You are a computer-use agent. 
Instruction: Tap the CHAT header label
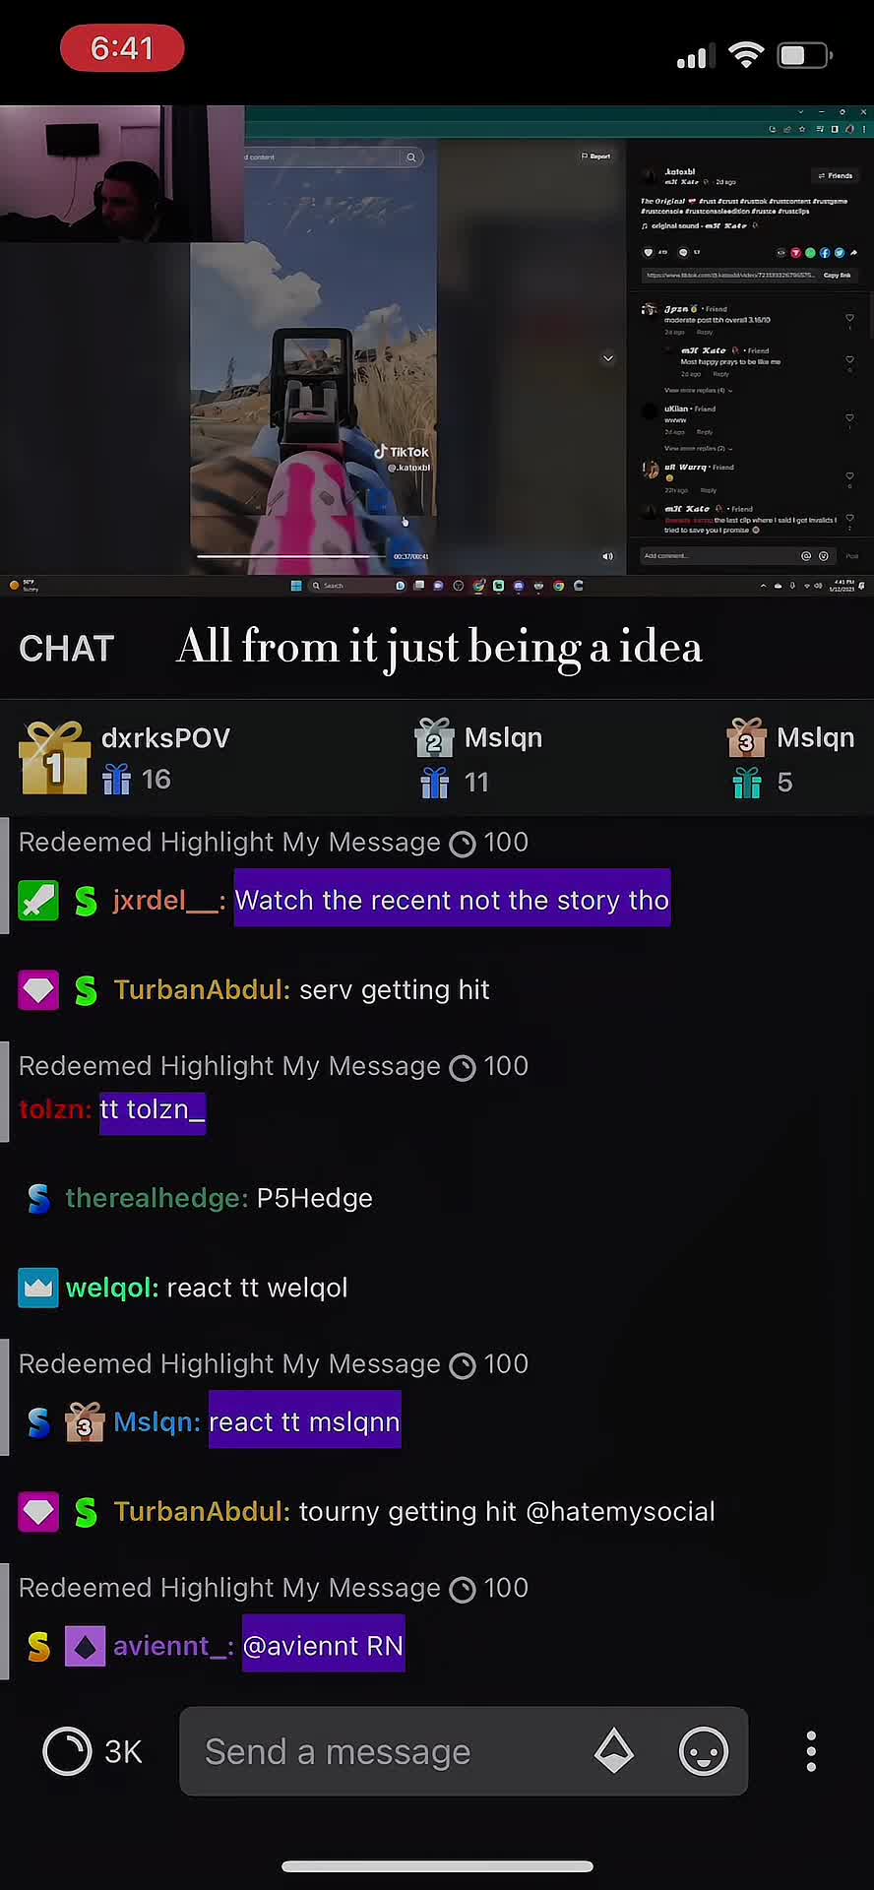(x=67, y=649)
